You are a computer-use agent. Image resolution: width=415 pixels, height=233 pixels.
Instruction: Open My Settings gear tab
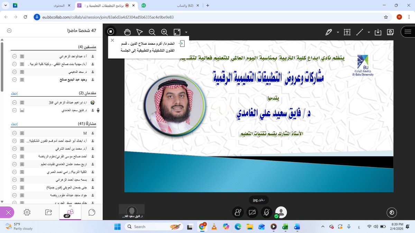coord(27,212)
